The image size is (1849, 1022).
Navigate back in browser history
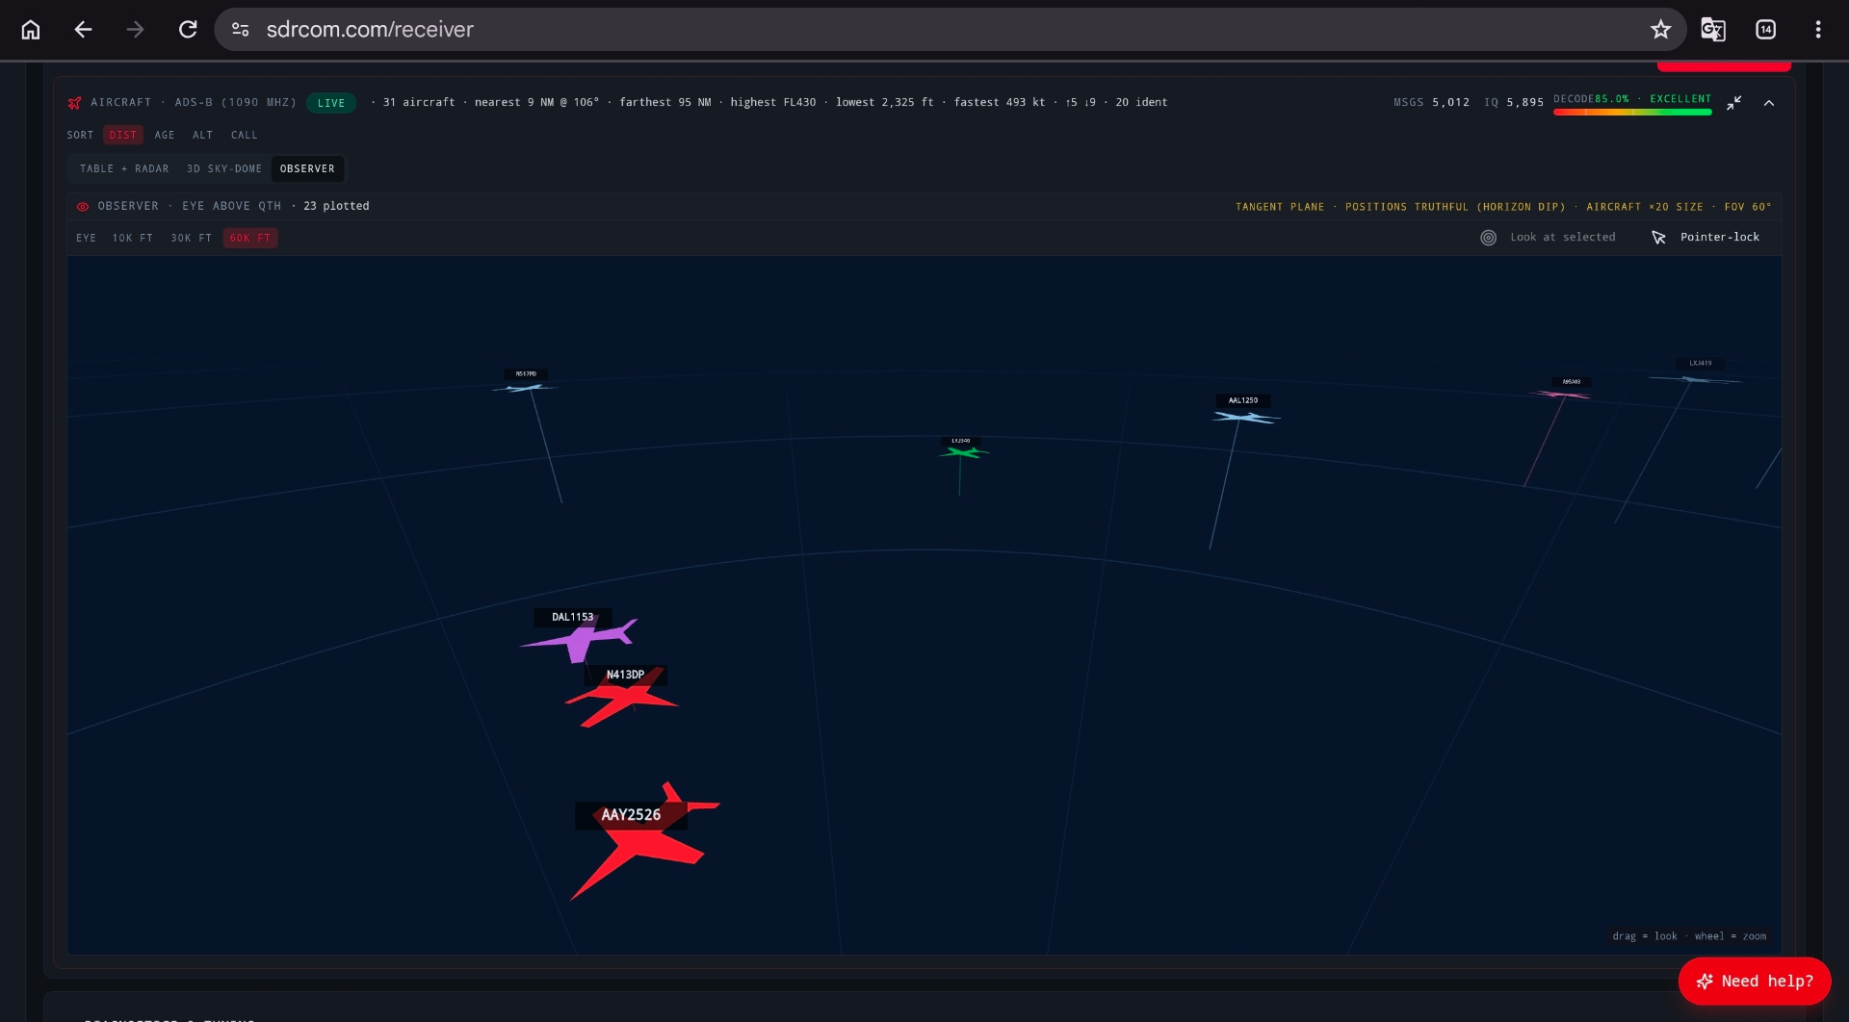(x=84, y=30)
